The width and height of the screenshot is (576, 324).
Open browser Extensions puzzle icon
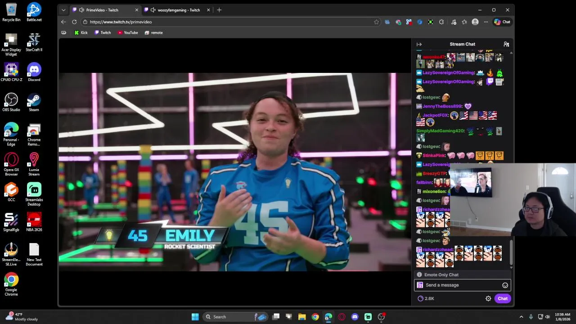[x=441, y=22]
